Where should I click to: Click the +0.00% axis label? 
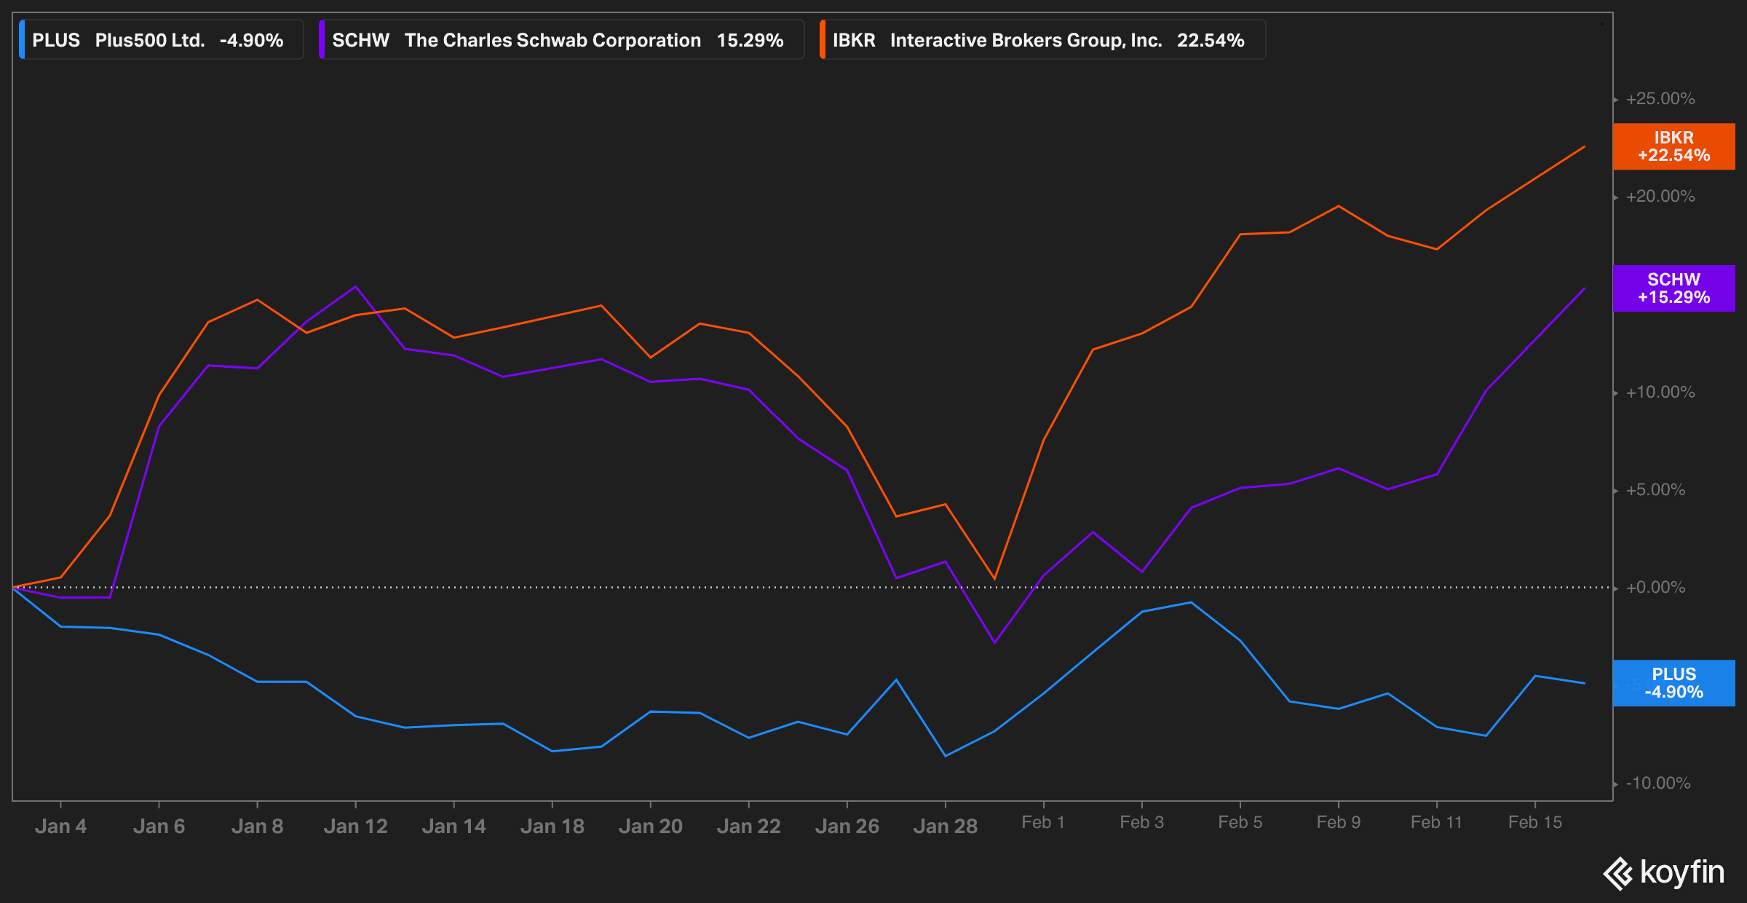[x=1655, y=588]
